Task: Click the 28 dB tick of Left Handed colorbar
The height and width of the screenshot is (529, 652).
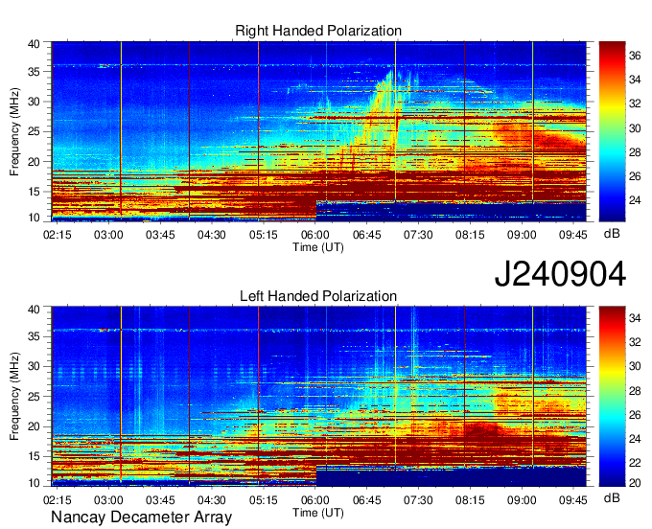Action: [635, 391]
